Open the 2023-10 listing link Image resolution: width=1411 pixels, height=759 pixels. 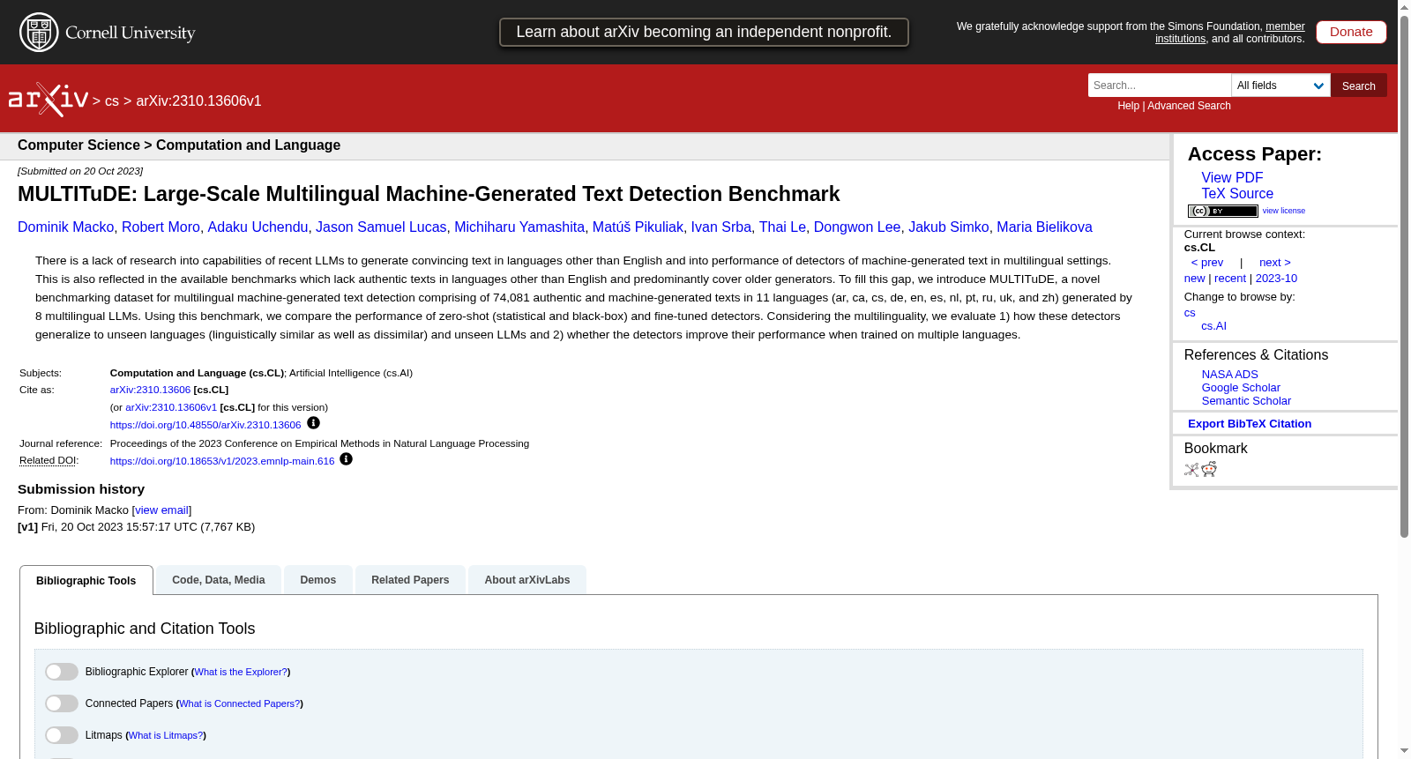[1276, 279]
